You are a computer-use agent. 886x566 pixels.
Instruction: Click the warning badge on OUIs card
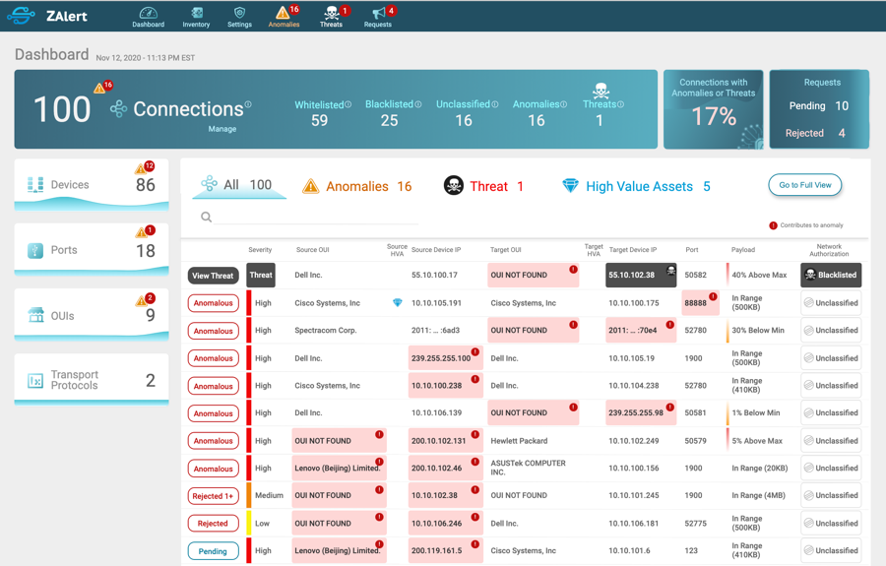pos(146,299)
